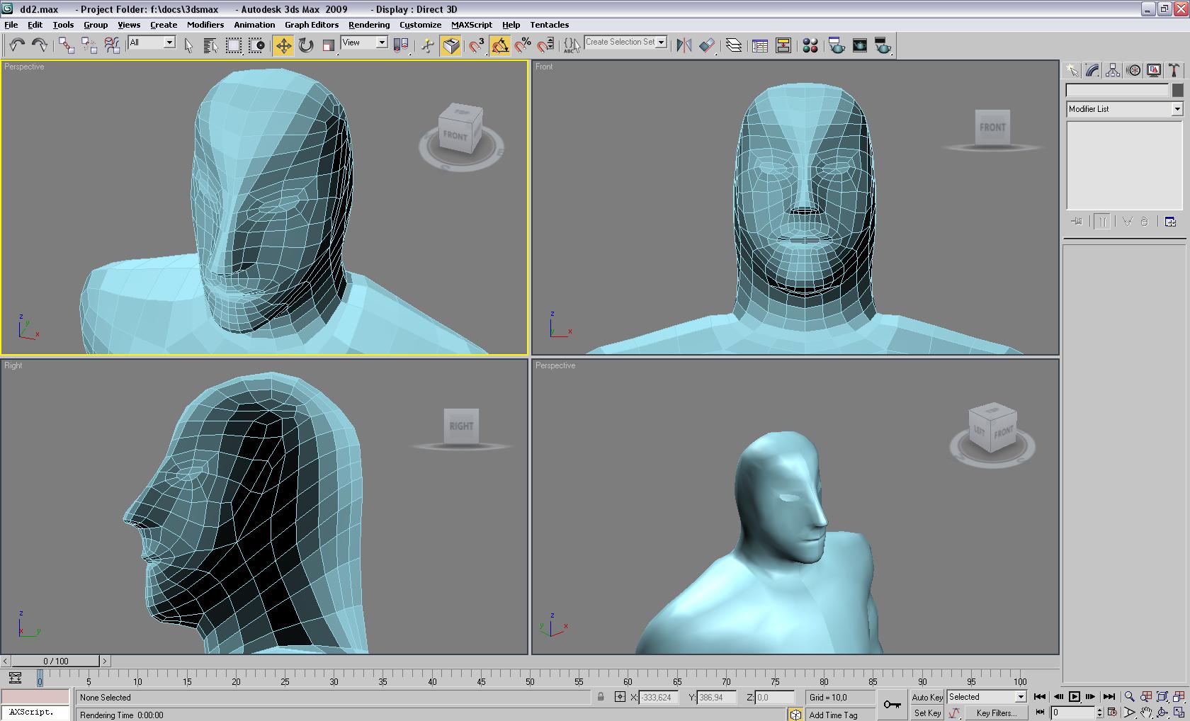Activate the Select and Rotate tool

(306, 46)
